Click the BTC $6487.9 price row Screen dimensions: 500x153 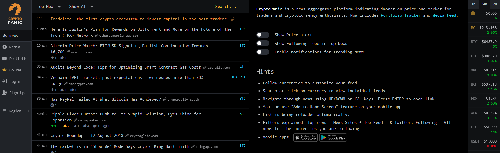click(x=484, y=44)
